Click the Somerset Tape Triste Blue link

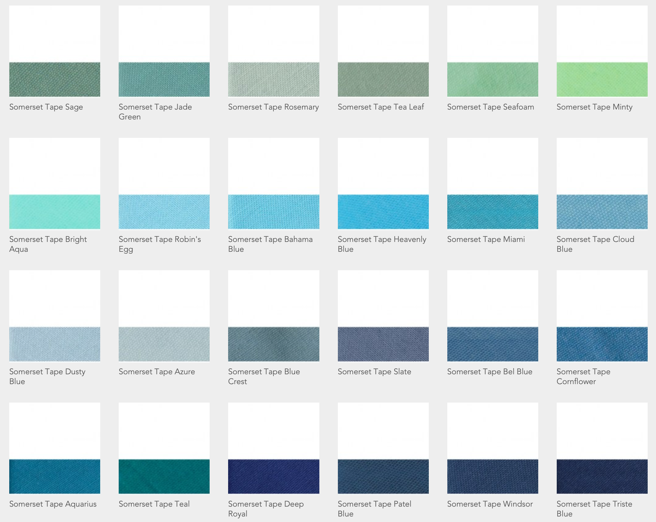pyautogui.click(x=594, y=508)
